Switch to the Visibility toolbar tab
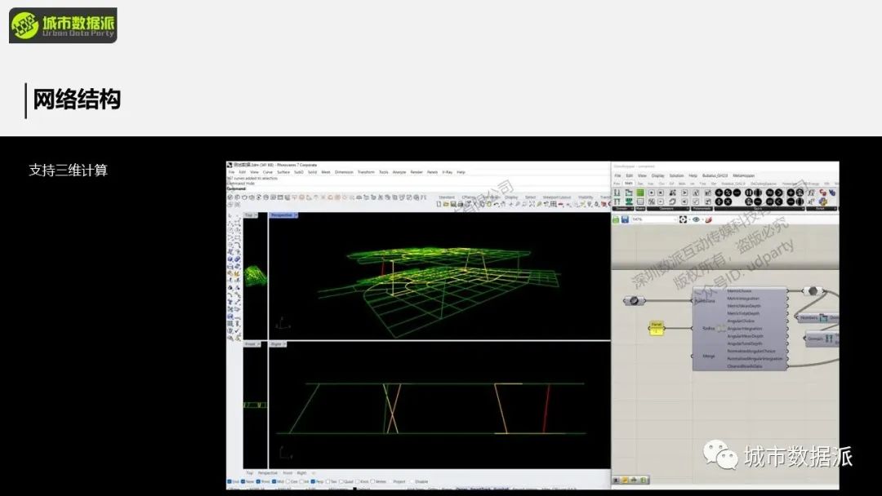 point(586,197)
